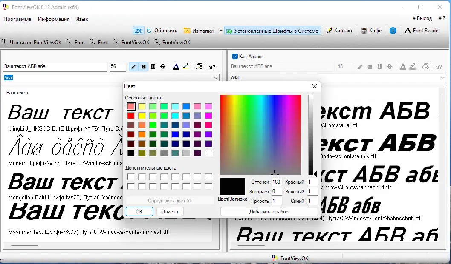Select pure red basic color swatch
This screenshot has height=264, width=451.
click(131, 116)
